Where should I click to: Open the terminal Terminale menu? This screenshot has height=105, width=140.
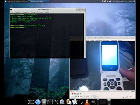[40, 12]
